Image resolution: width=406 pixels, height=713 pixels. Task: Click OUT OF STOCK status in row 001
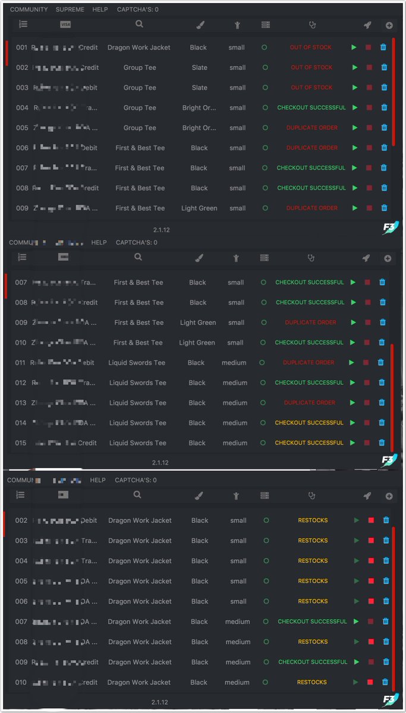311,47
